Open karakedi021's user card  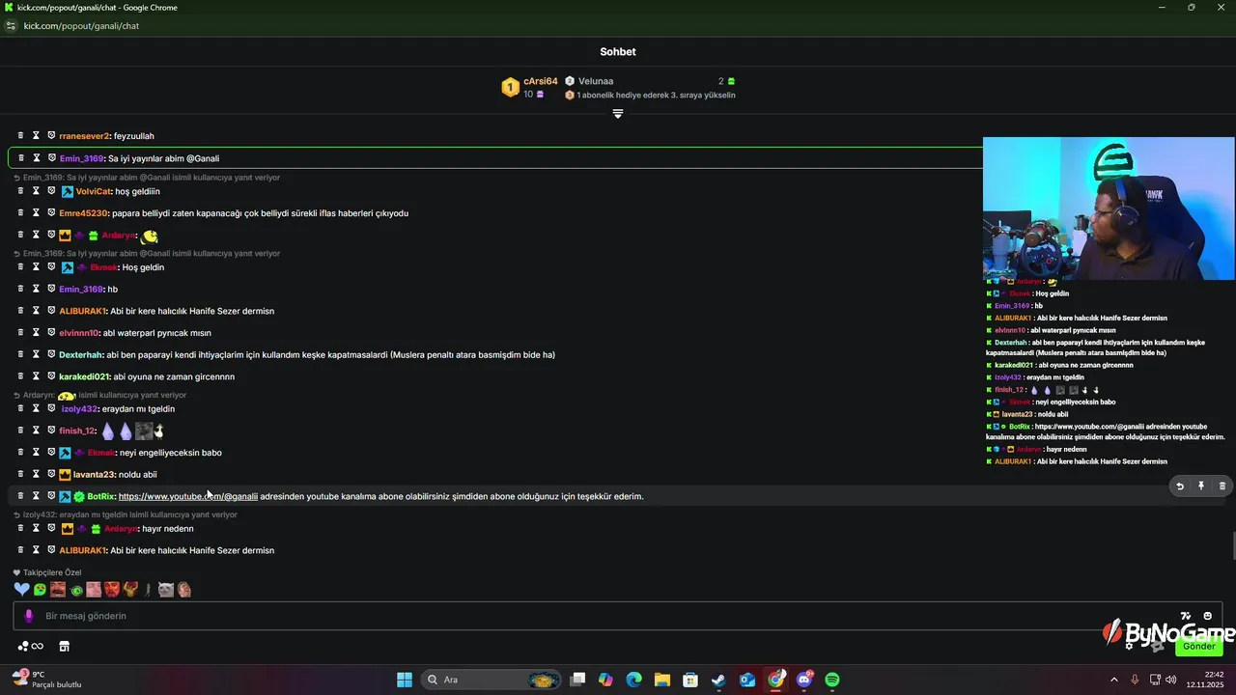coord(85,376)
